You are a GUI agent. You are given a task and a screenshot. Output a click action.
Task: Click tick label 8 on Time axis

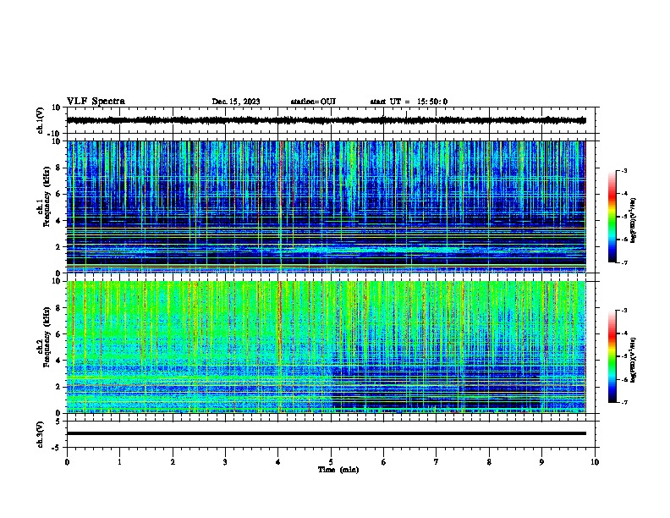pyautogui.click(x=489, y=462)
